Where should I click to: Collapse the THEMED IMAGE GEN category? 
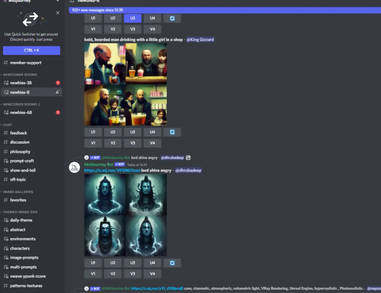pos(20,212)
